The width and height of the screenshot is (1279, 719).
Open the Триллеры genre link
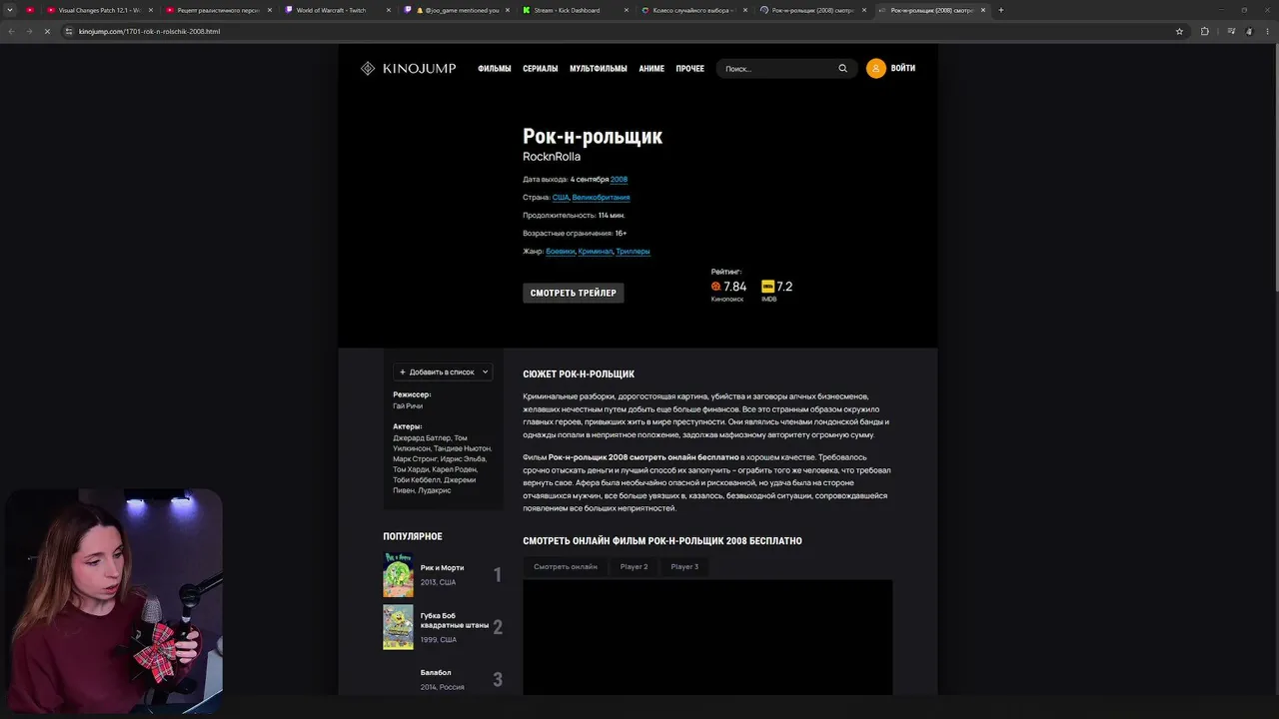633,252
